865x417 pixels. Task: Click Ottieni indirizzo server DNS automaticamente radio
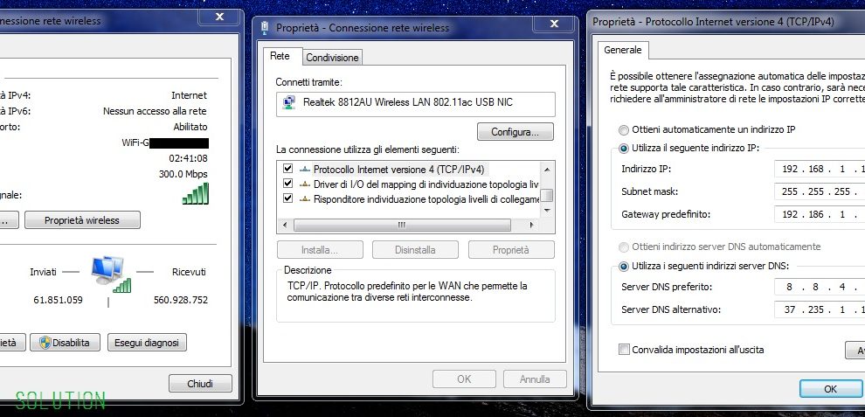623,247
